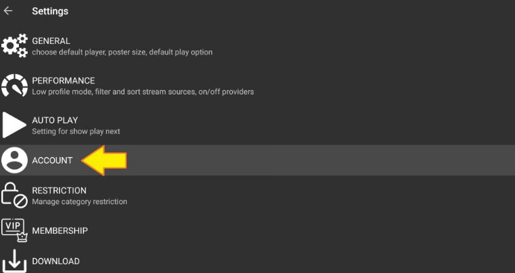
Task: Click the Settings page title
Action: (x=50, y=11)
